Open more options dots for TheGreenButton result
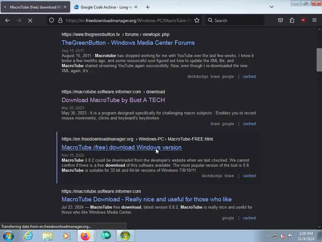The image size is (322, 242). click(x=239, y=77)
